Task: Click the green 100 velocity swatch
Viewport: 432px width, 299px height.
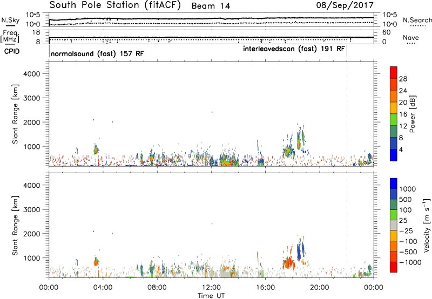Action: click(394, 205)
